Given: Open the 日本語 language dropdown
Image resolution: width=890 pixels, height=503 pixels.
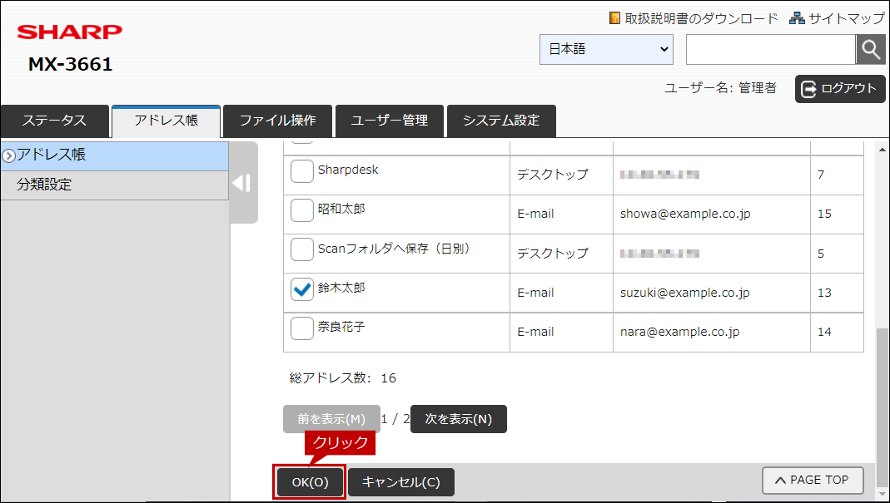Looking at the screenshot, I should (x=606, y=49).
